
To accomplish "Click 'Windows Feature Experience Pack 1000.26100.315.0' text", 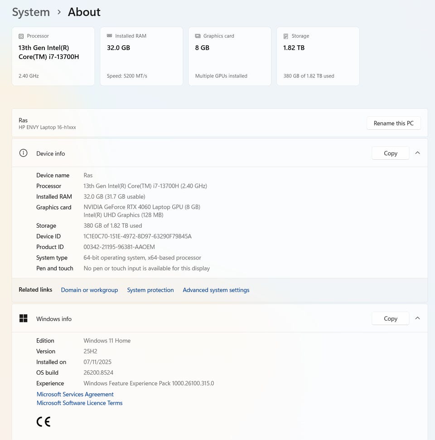I will coord(149,383).
